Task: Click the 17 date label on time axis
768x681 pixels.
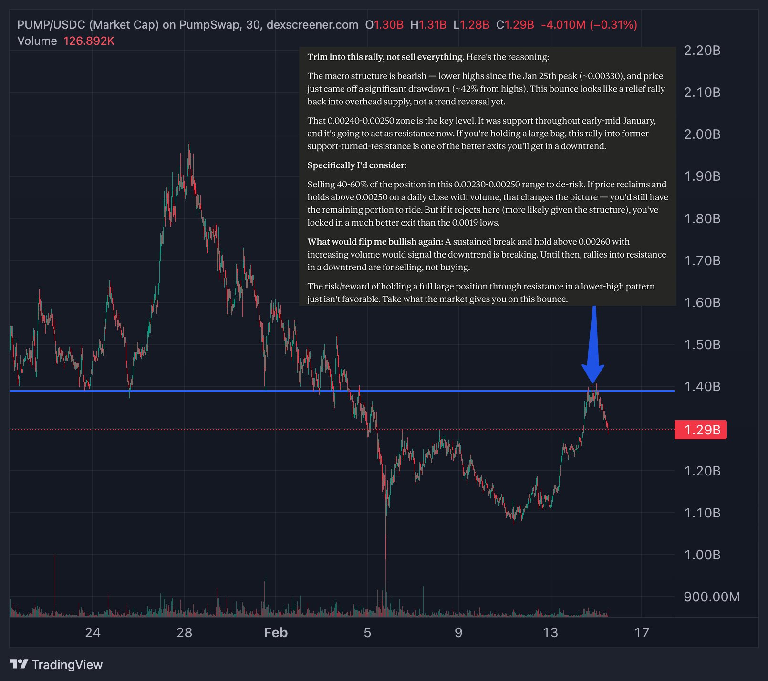Action: tap(642, 632)
